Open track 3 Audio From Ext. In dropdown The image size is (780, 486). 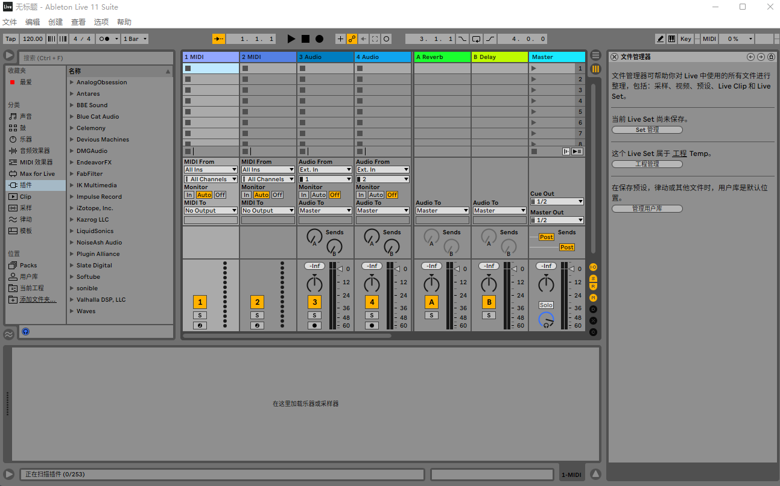tap(325, 170)
